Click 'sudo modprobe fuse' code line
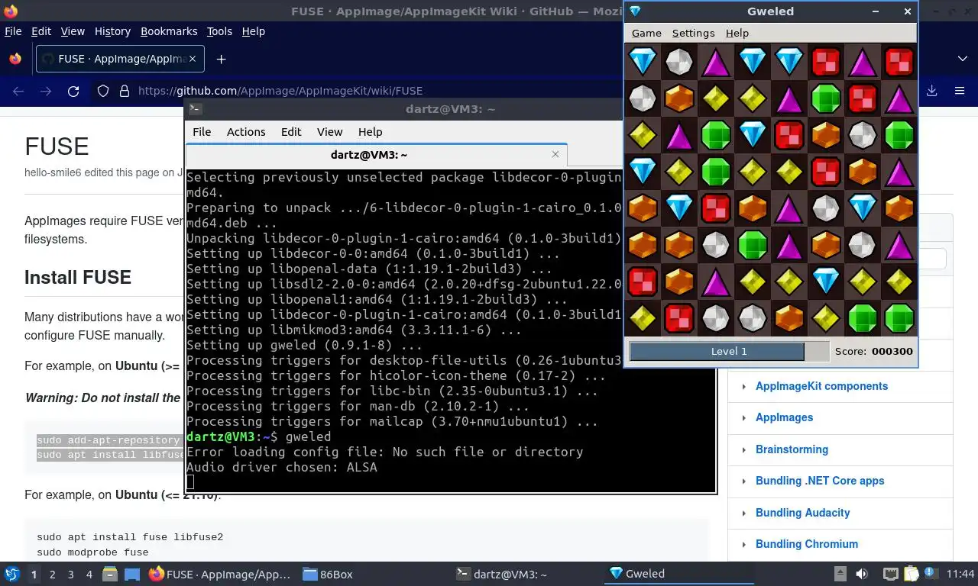 click(92, 552)
